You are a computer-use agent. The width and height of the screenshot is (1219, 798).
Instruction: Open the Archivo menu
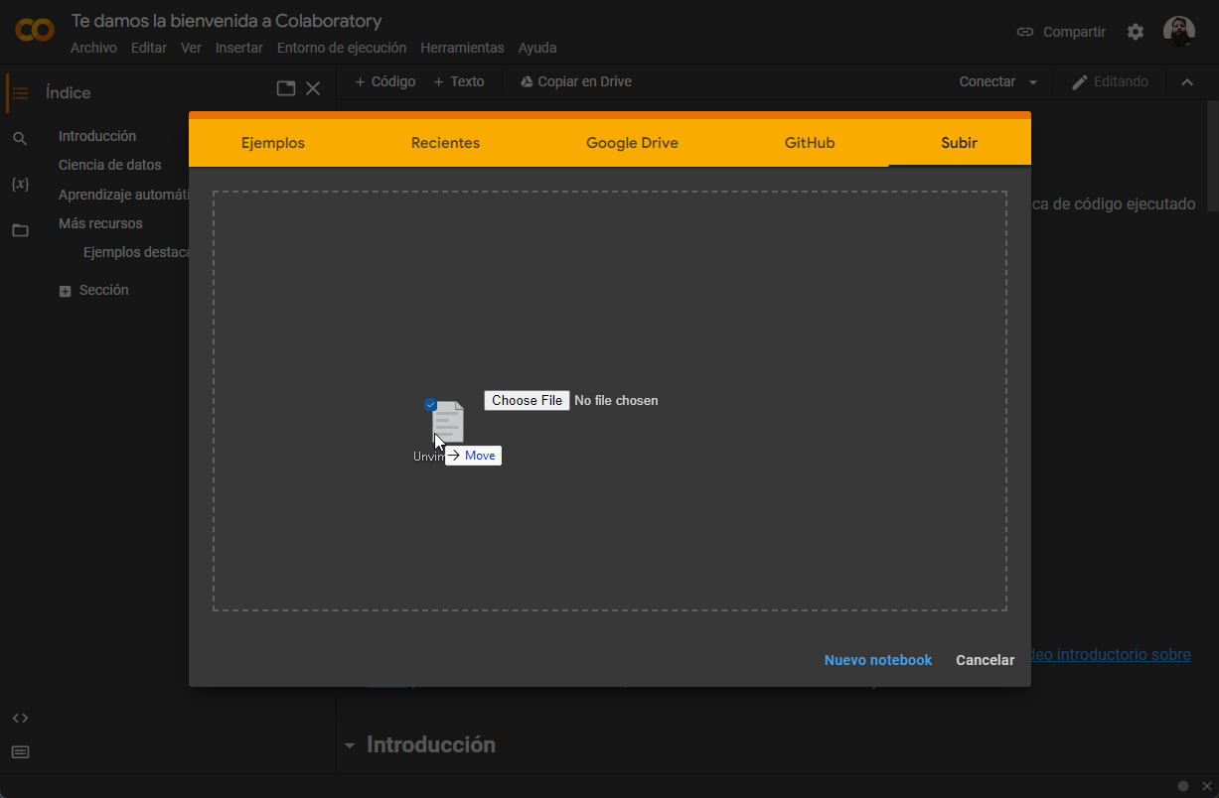[x=93, y=48]
